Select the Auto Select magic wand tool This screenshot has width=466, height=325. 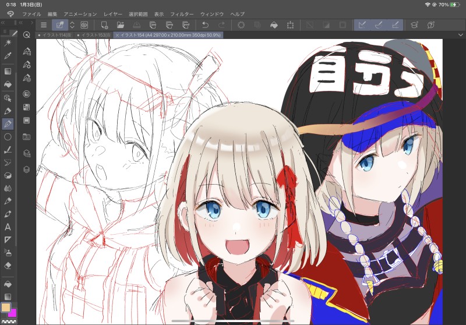pos(8,43)
